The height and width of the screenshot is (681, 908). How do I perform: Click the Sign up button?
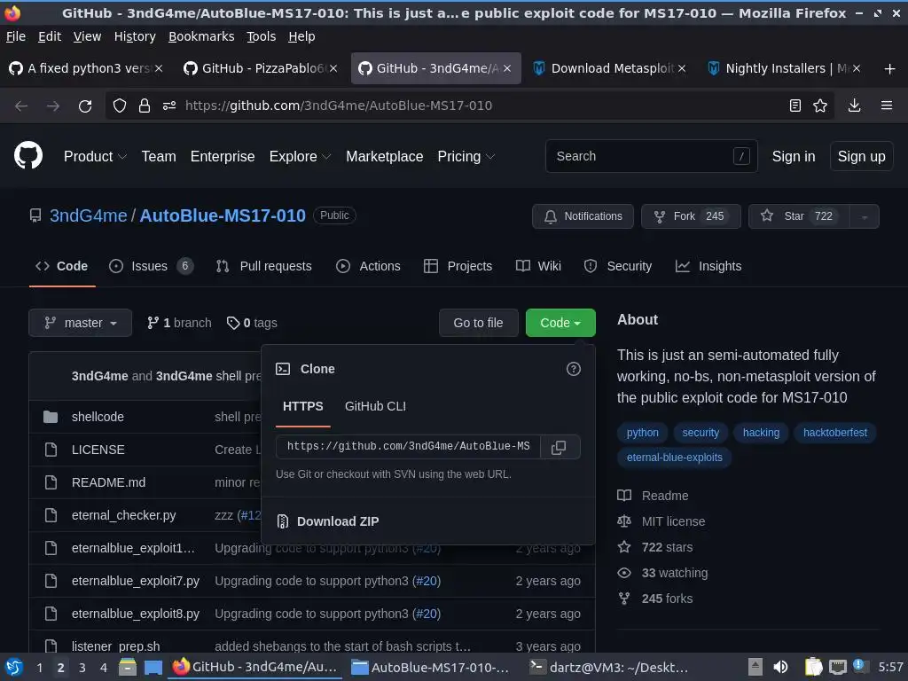point(861,156)
